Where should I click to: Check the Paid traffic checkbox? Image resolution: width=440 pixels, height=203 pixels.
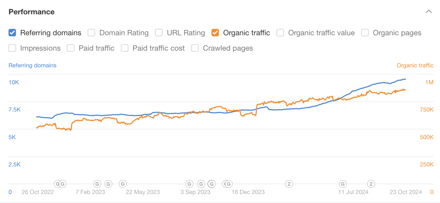click(x=71, y=48)
